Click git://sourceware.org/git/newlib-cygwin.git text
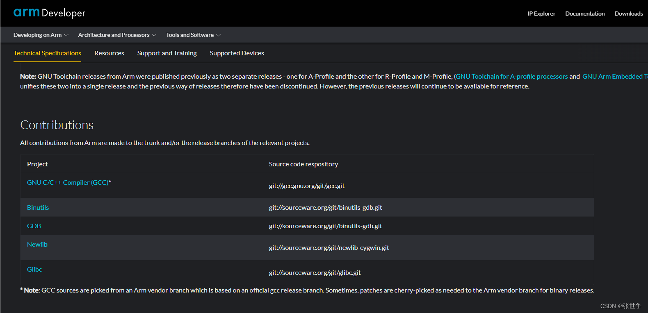Image resolution: width=648 pixels, height=313 pixels. pyautogui.click(x=329, y=248)
